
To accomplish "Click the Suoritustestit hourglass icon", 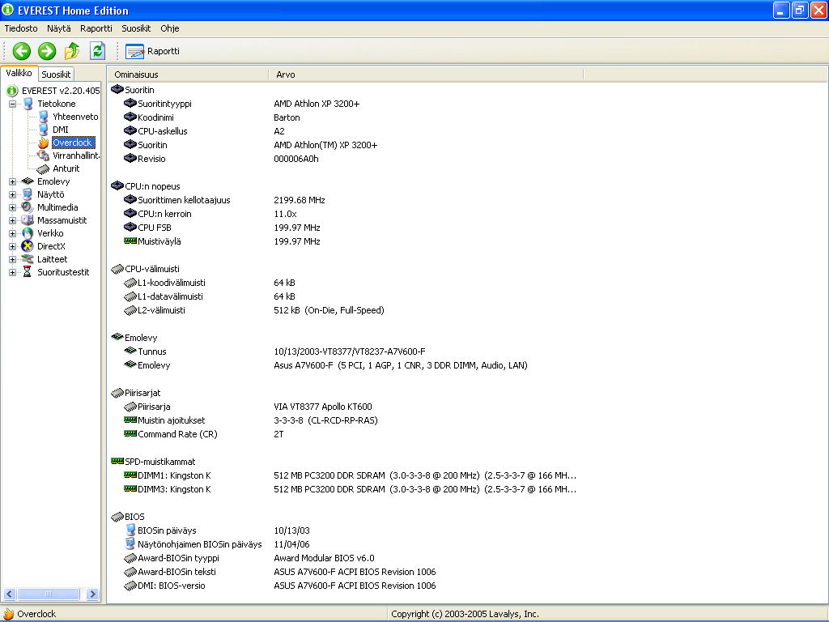I will click(28, 272).
